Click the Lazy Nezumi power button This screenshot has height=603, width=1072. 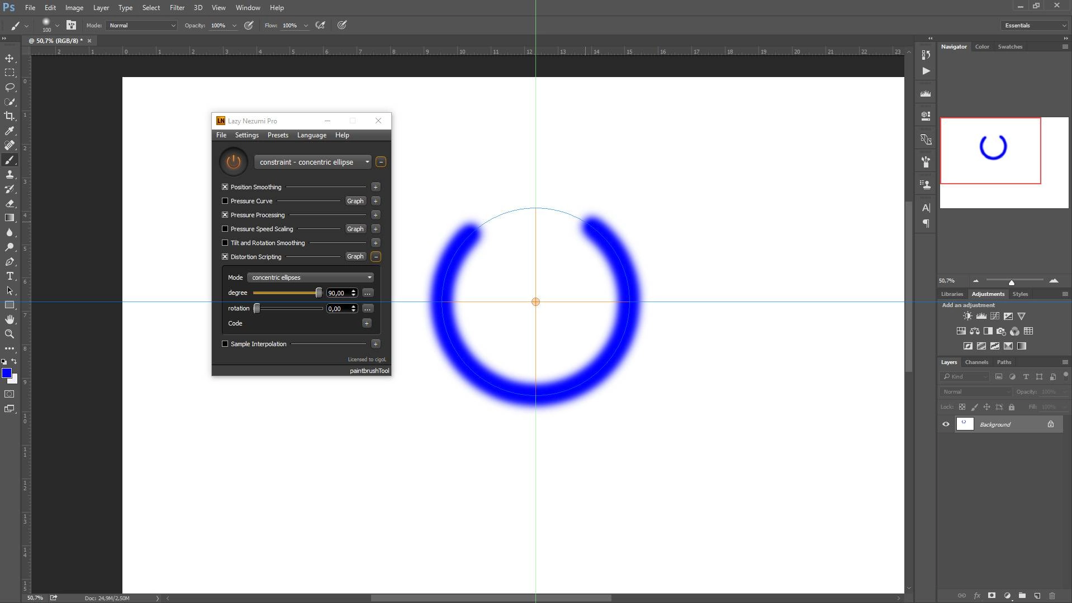(233, 162)
